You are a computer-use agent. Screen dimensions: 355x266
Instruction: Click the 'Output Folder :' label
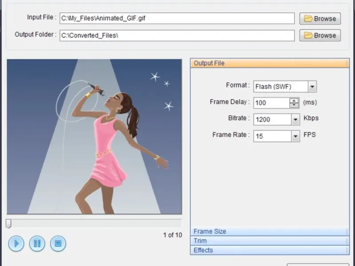point(35,35)
